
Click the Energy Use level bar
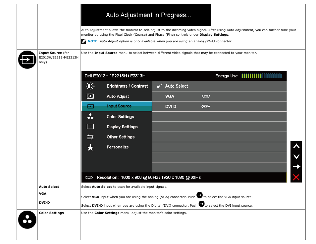click(x=262, y=76)
